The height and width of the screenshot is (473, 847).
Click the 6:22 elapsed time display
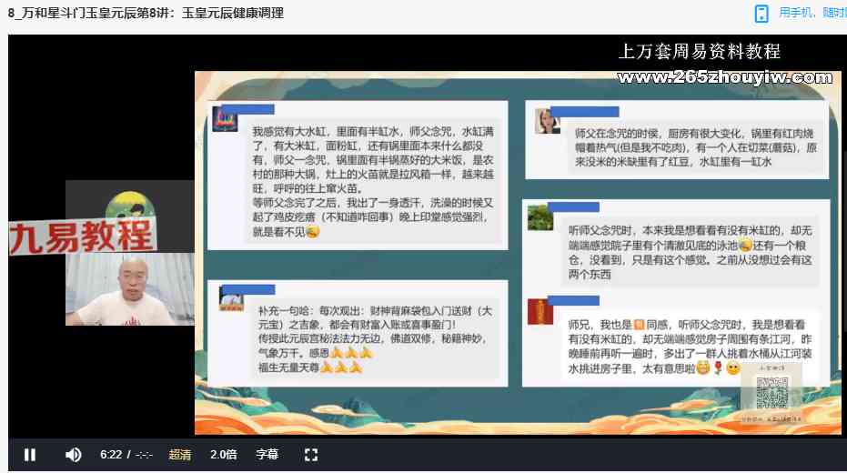[110, 455]
